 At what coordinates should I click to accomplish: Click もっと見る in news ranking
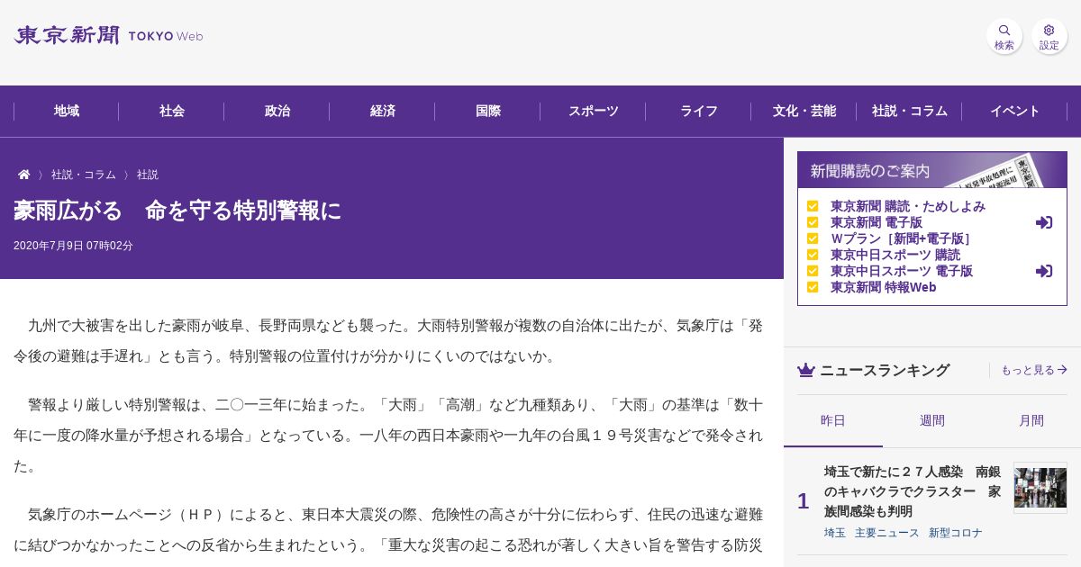pos(1034,370)
